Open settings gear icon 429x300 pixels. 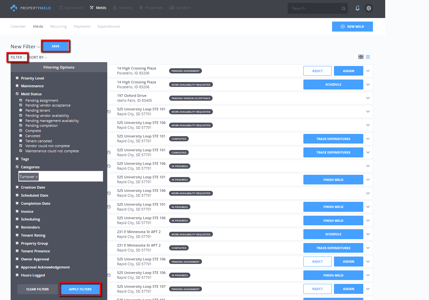[369, 8]
